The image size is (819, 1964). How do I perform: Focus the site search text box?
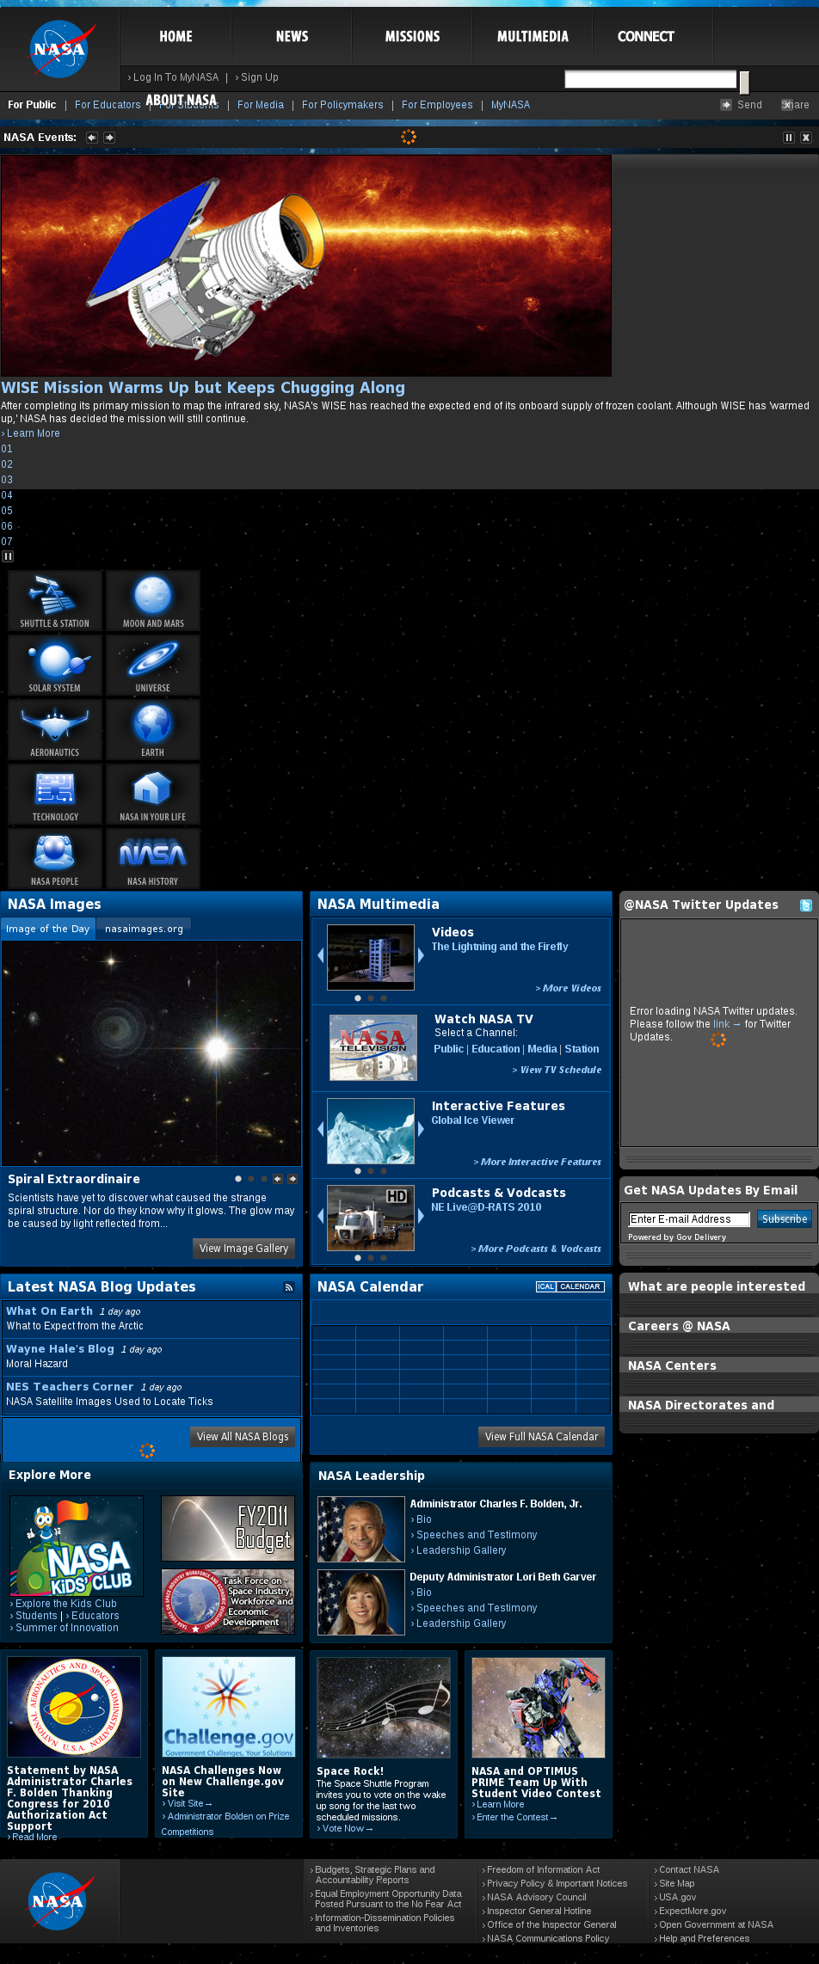[x=650, y=79]
